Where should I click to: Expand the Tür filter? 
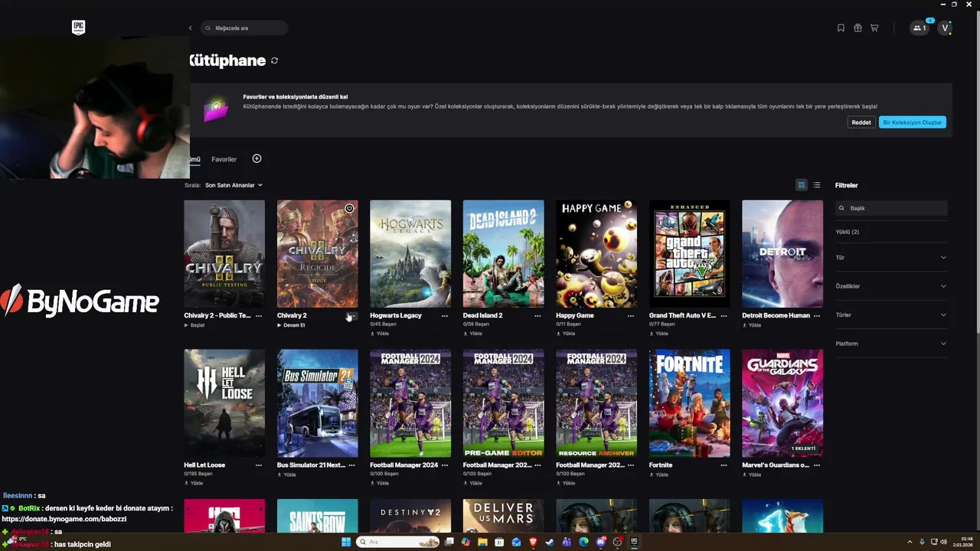click(x=891, y=257)
